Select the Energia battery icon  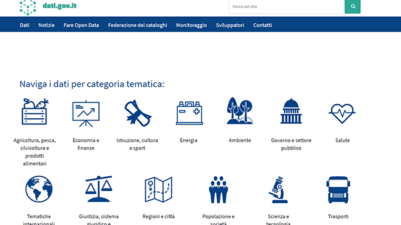pos(189,113)
